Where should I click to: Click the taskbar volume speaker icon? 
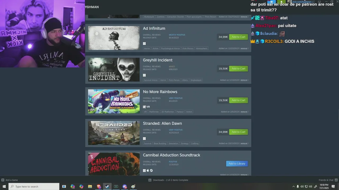[x=310, y=187]
